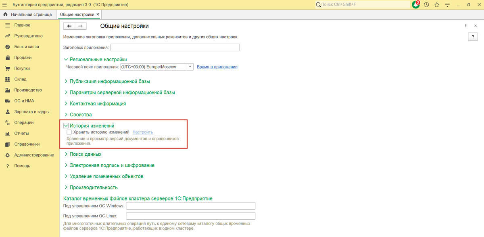This screenshot has width=484, height=237.
Task: Open the Время в приложении link
Action: pyautogui.click(x=217, y=67)
